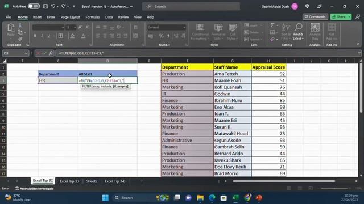Click the Select All corner triangle
This screenshot has height=204, width=364.
point(4,61)
